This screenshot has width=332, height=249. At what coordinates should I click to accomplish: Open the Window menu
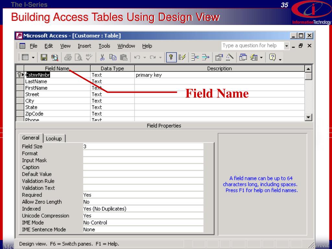[126, 46]
